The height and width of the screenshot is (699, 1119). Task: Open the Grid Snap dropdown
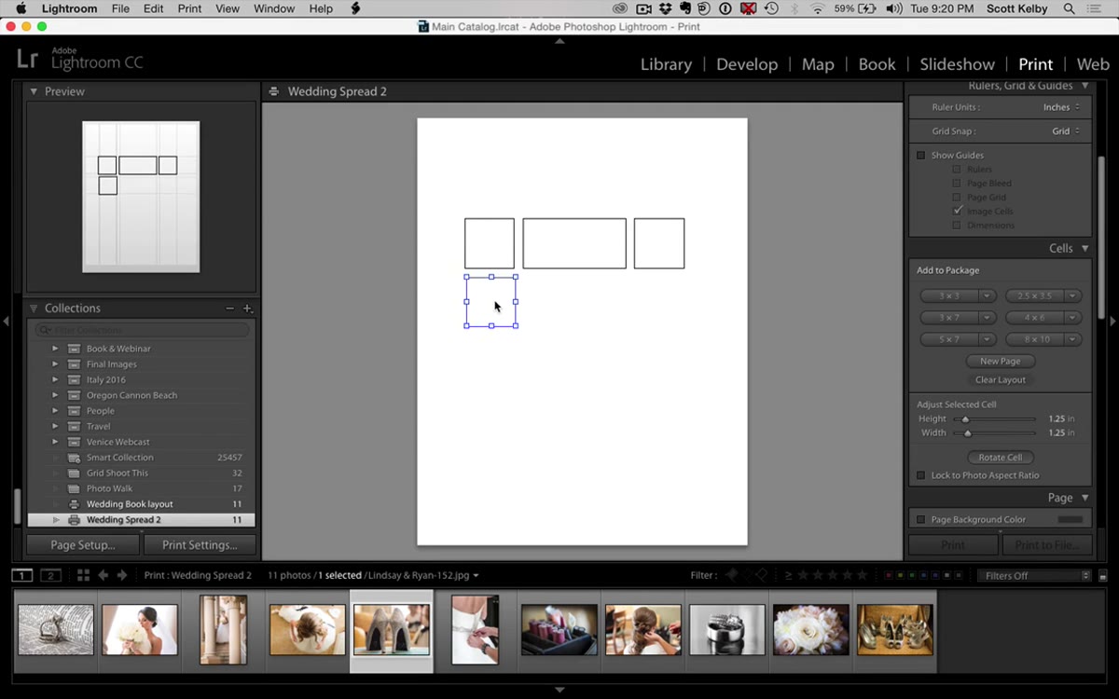1066,131
